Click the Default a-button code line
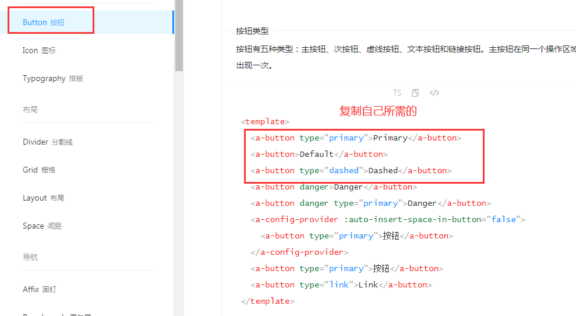The height and width of the screenshot is (316, 576). coord(319,154)
